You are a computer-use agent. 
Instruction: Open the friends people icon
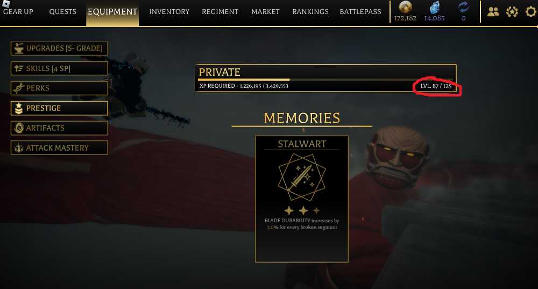click(493, 12)
